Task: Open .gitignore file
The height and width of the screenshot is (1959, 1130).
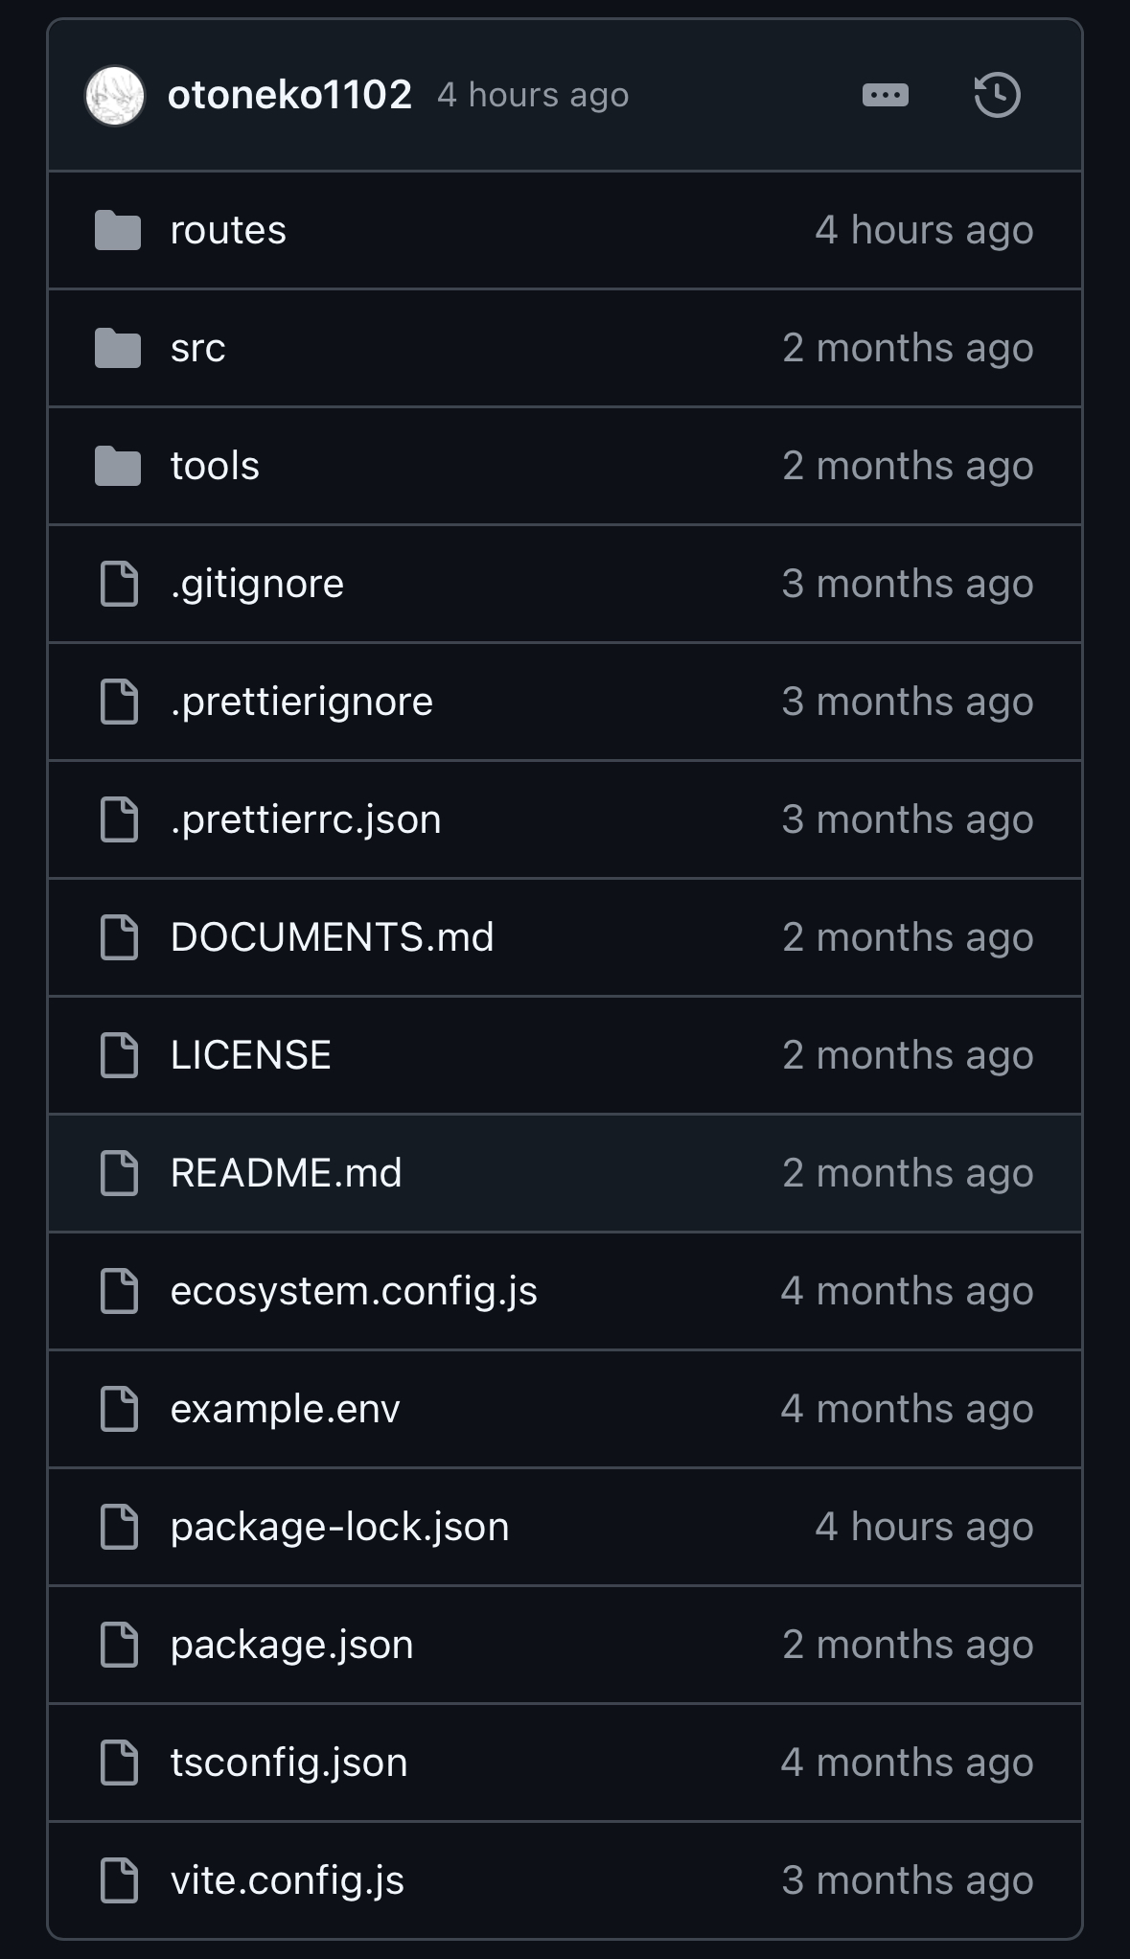Action: pyautogui.click(x=257, y=584)
